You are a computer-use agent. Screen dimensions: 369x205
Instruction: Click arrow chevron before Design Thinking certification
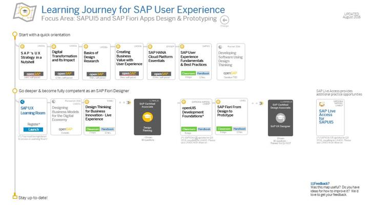pos(129,102)
